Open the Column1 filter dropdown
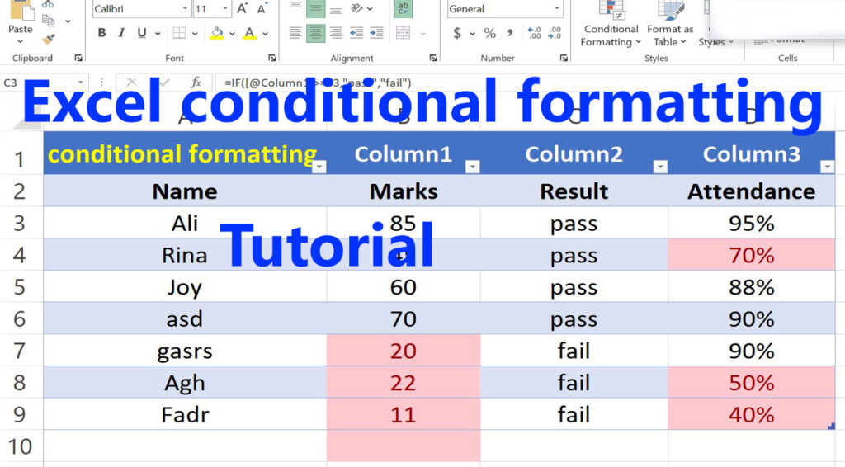845x467 pixels. coord(473,167)
